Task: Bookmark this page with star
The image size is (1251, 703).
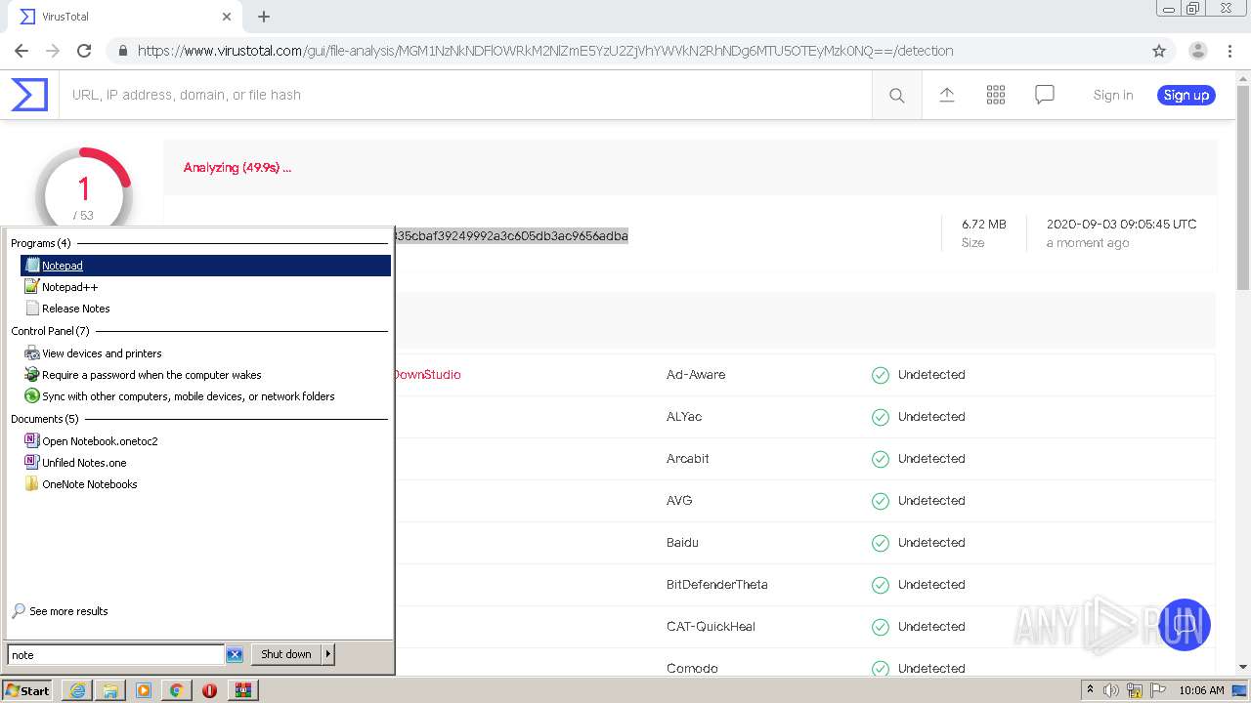Action: (x=1159, y=51)
